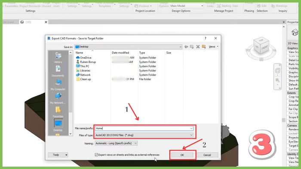
Task: Collapse the Extents properties group
Action: coord(293,93)
